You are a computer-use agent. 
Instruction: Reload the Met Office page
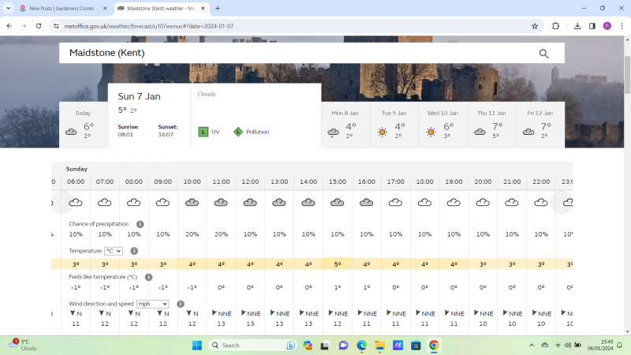click(39, 26)
